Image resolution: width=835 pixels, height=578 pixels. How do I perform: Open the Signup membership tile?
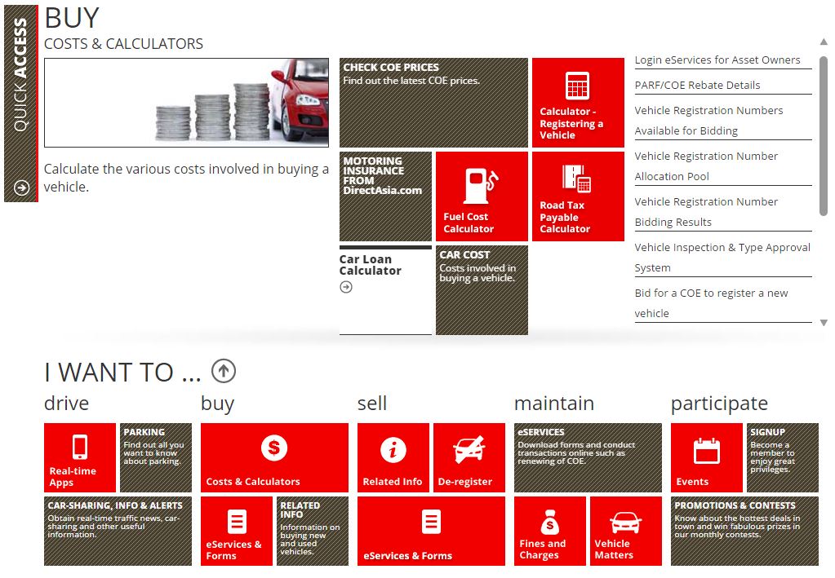(782, 457)
